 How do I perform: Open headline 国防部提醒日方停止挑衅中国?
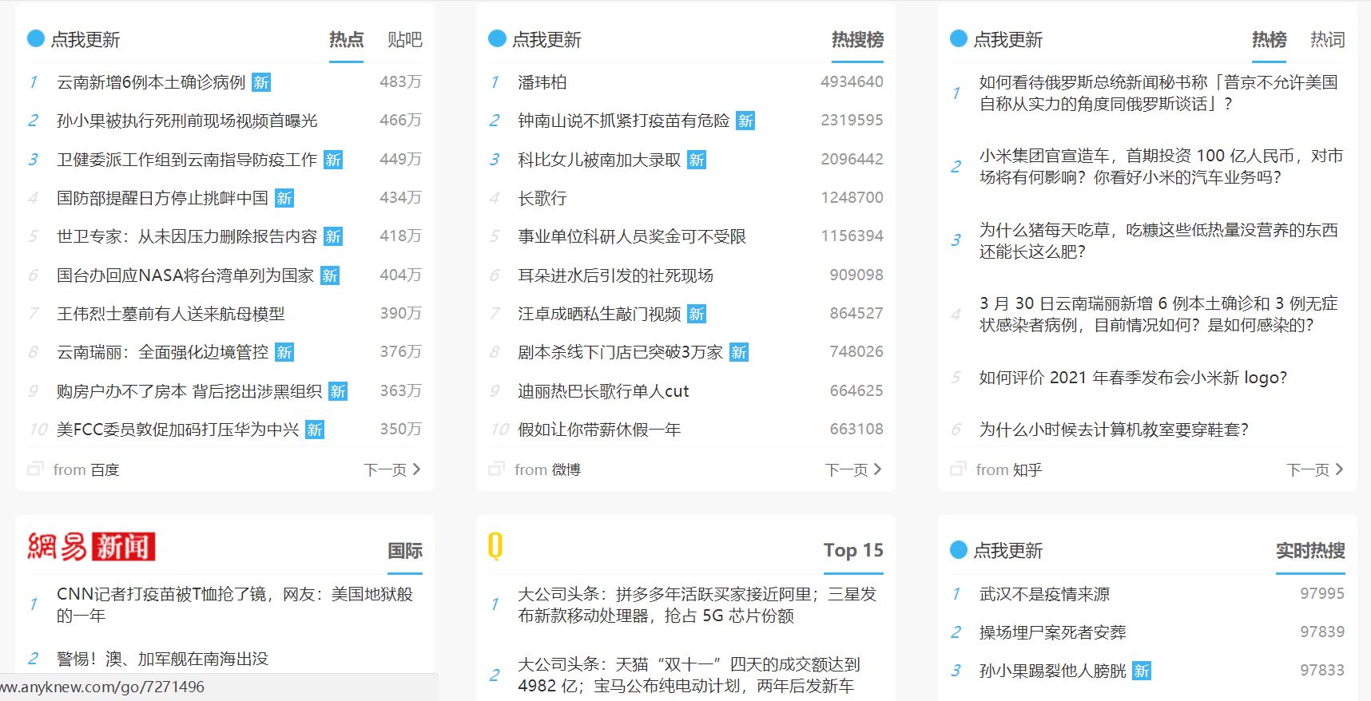[163, 198]
